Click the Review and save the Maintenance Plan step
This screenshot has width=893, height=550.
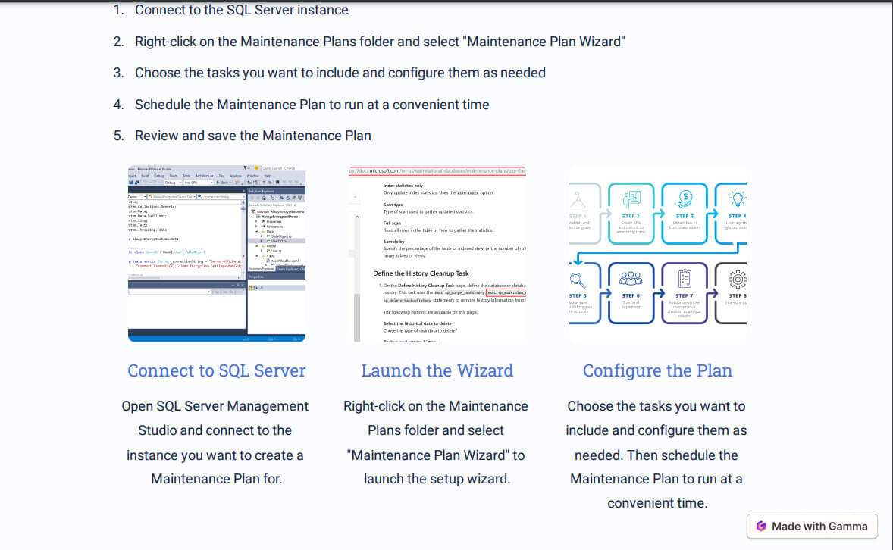coord(253,136)
